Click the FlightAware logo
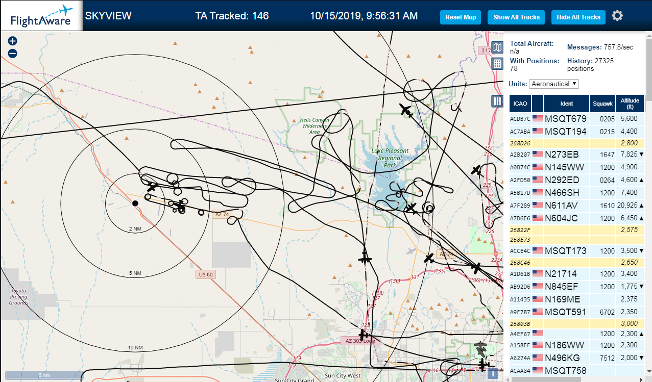The width and height of the screenshot is (652, 382). point(41,16)
